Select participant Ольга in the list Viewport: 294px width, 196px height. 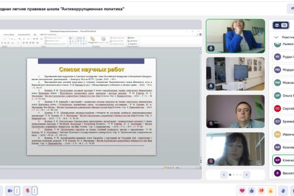283,96
